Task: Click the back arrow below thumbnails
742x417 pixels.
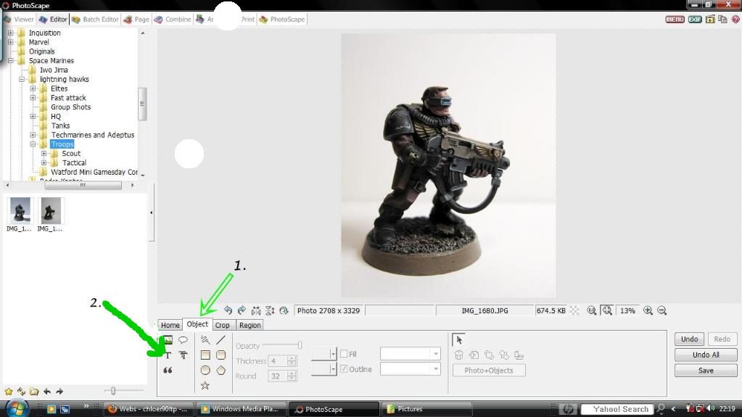Action: pyautogui.click(x=47, y=392)
